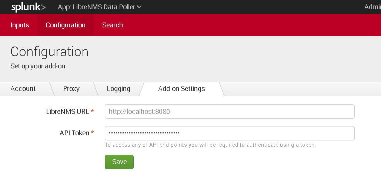The height and width of the screenshot is (187, 381).
Task: Click the API token help text
Action: click(210, 145)
